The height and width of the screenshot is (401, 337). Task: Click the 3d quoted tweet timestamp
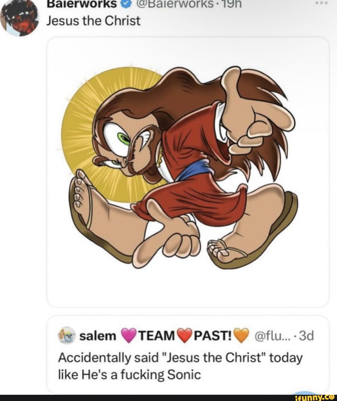point(307,336)
